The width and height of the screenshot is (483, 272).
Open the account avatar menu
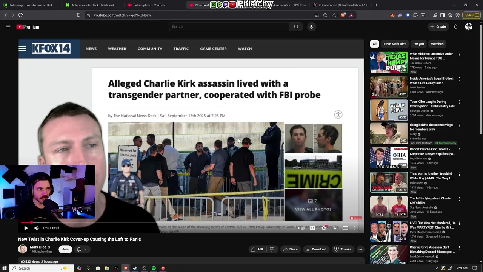coord(469,26)
